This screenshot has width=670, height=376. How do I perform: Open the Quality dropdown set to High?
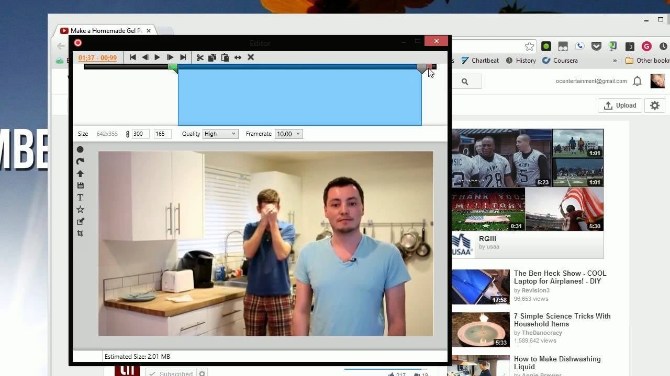[x=220, y=134]
